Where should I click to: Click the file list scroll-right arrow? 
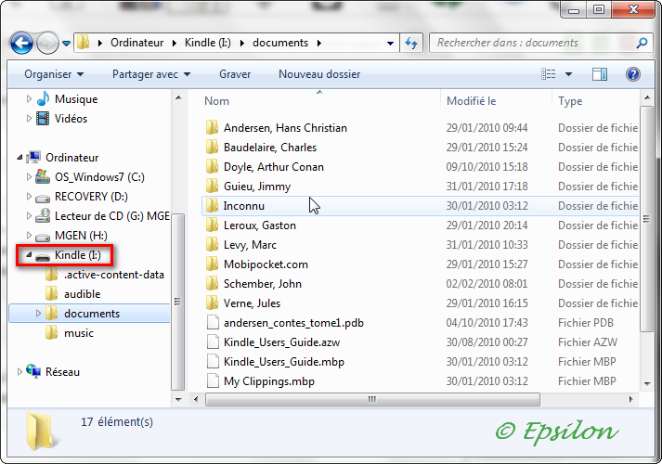[x=631, y=399]
